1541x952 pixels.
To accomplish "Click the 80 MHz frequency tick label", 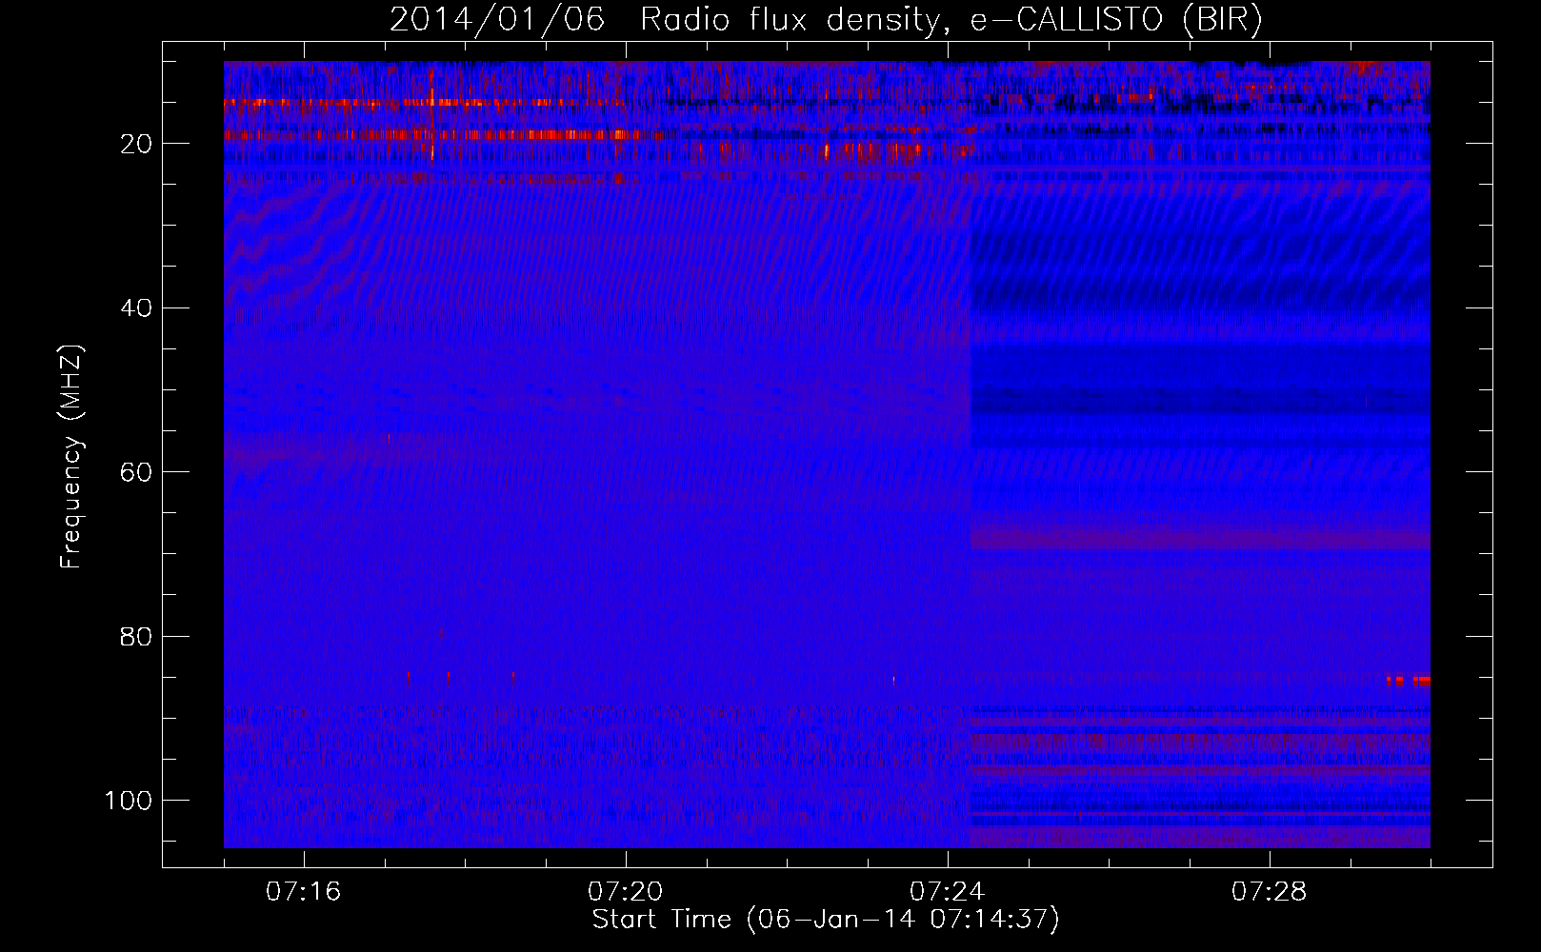I will [136, 637].
